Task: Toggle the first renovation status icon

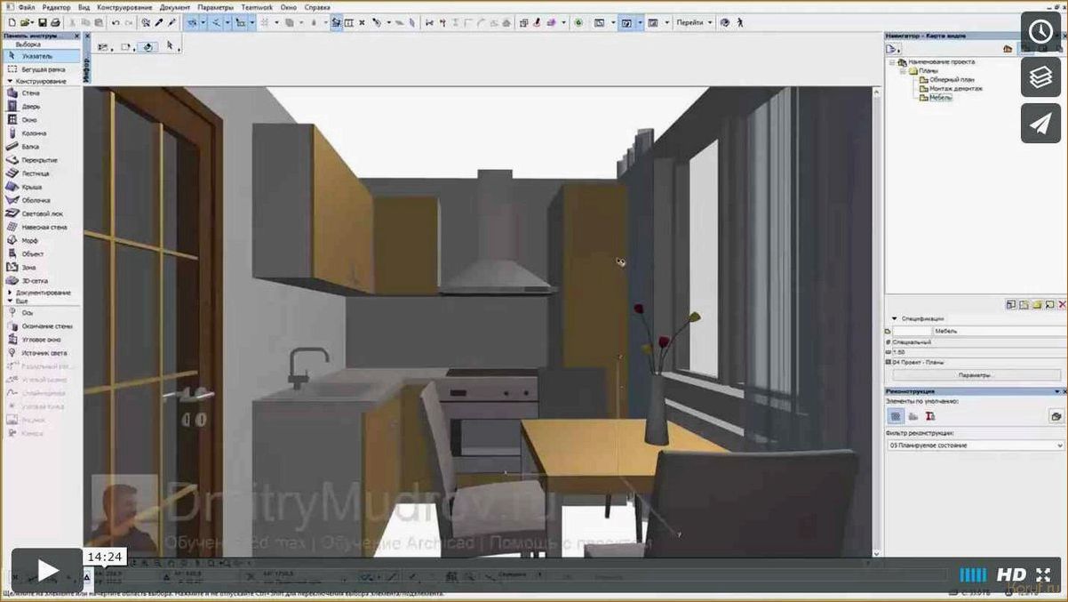Action: pyautogui.click(x=896, y=416)
